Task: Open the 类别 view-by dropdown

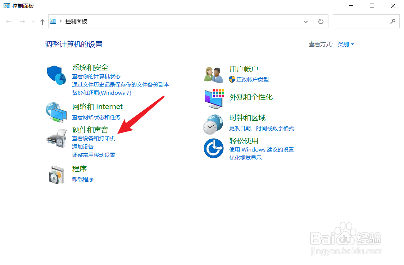Action: [346, 44]
